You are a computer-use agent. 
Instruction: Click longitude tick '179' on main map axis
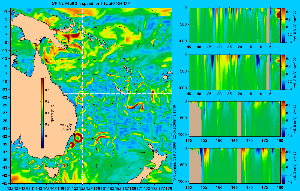coord(169,188)
